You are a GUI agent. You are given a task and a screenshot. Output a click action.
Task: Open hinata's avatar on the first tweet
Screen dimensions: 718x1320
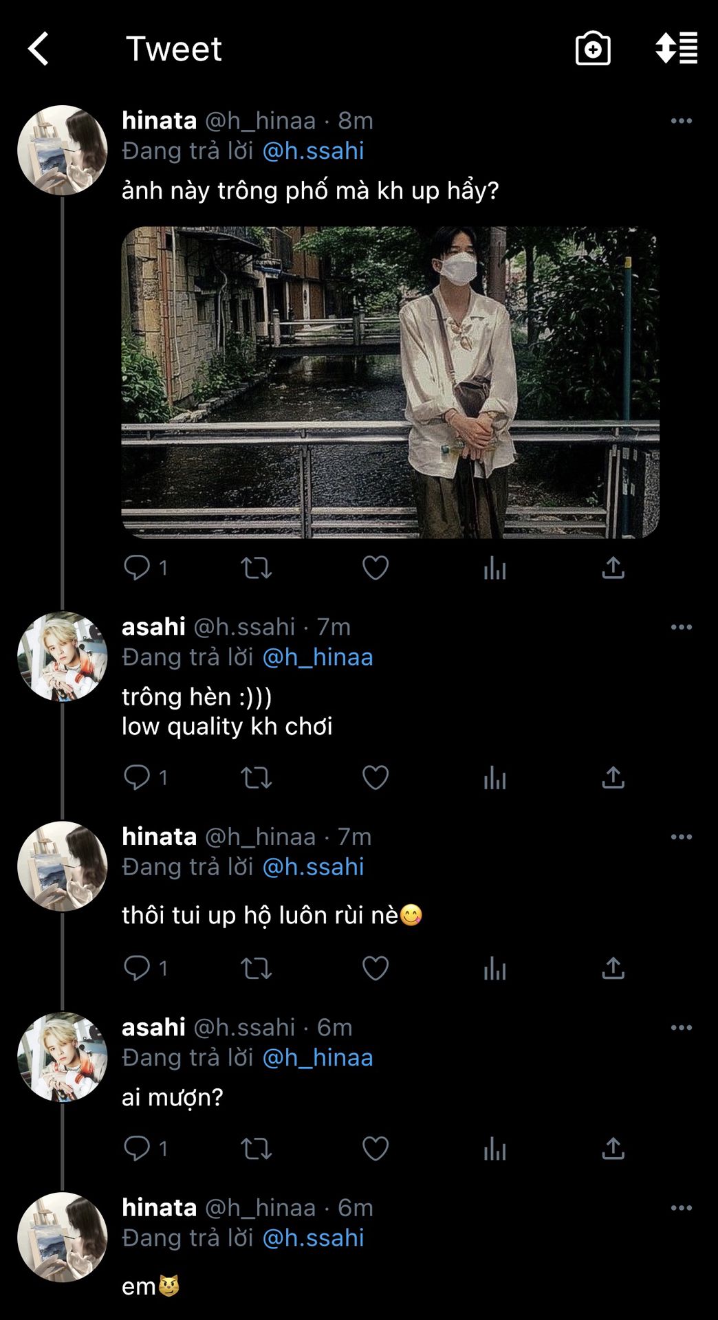click(63, 151)
